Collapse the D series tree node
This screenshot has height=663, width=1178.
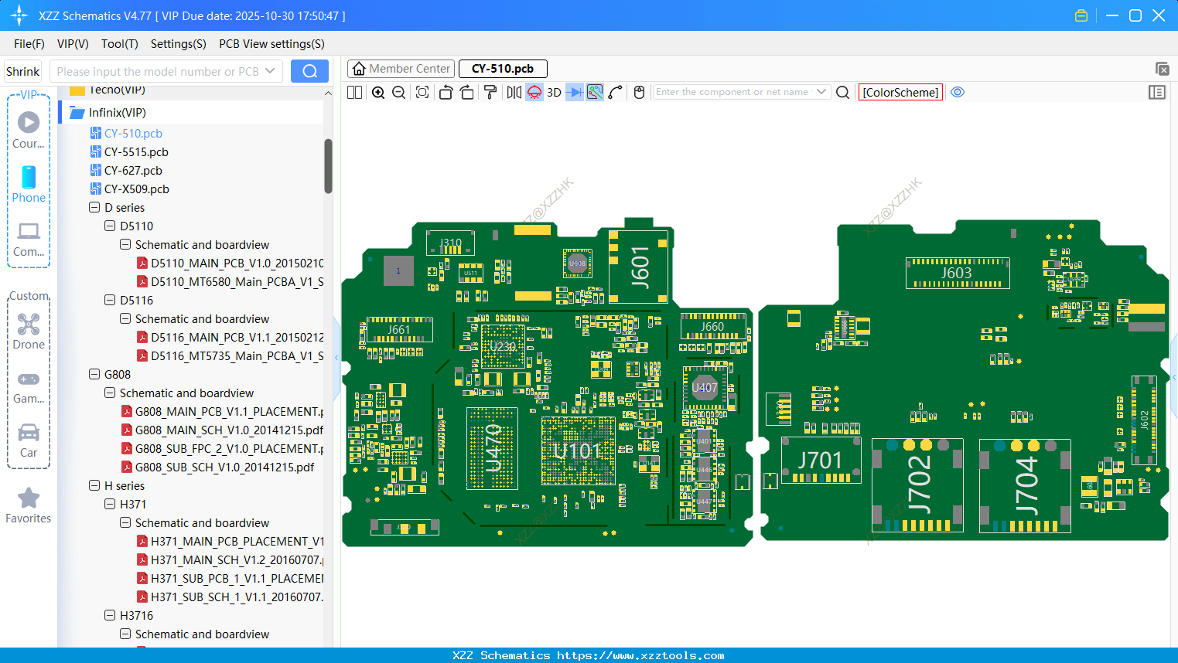click(94, 207)
